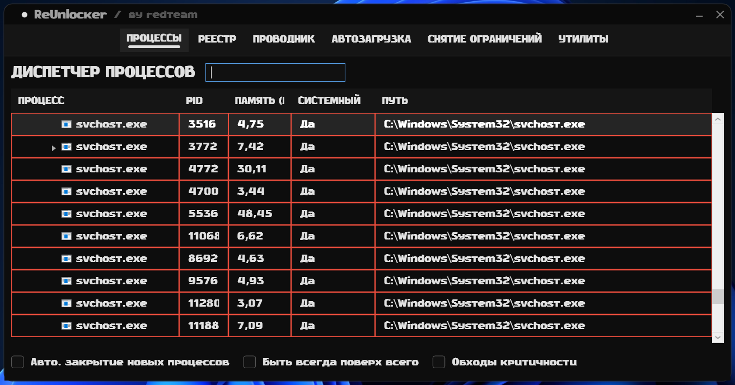Click the svchost.exe icon for PID 3772

click(x=67, y=147)
